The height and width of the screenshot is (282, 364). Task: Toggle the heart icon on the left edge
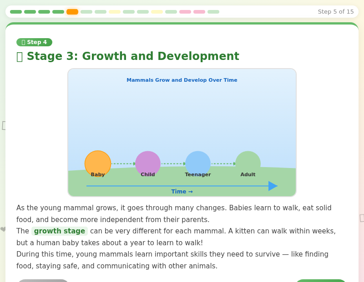(x=4, y=229)
